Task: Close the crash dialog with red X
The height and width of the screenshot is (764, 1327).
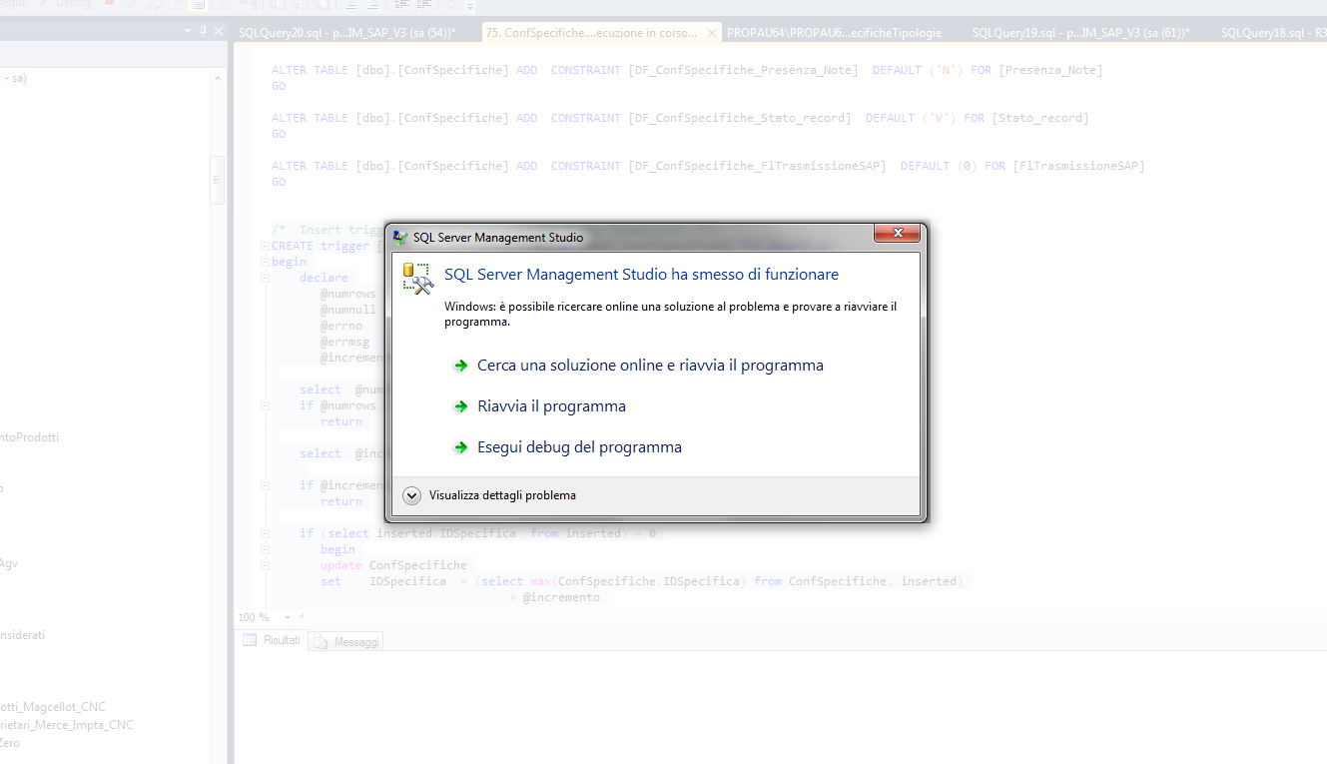Action: click(896, 234)
